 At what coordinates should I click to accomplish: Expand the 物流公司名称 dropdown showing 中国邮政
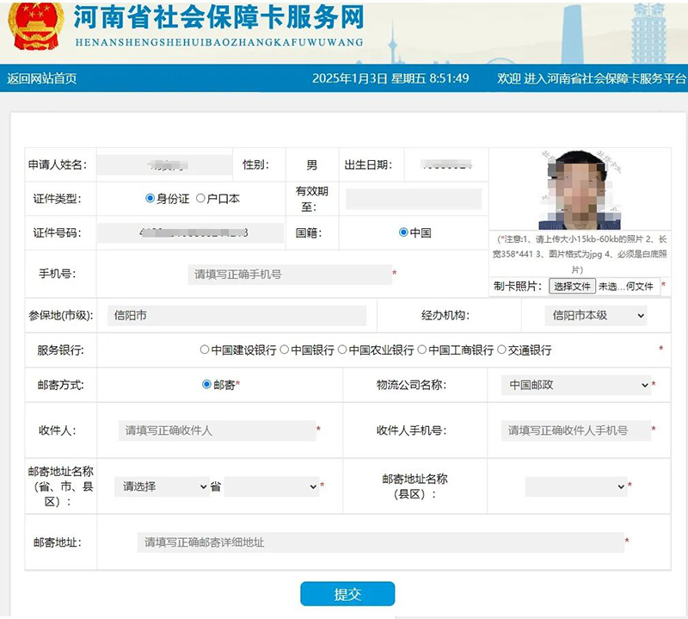(x=575, y=385)
